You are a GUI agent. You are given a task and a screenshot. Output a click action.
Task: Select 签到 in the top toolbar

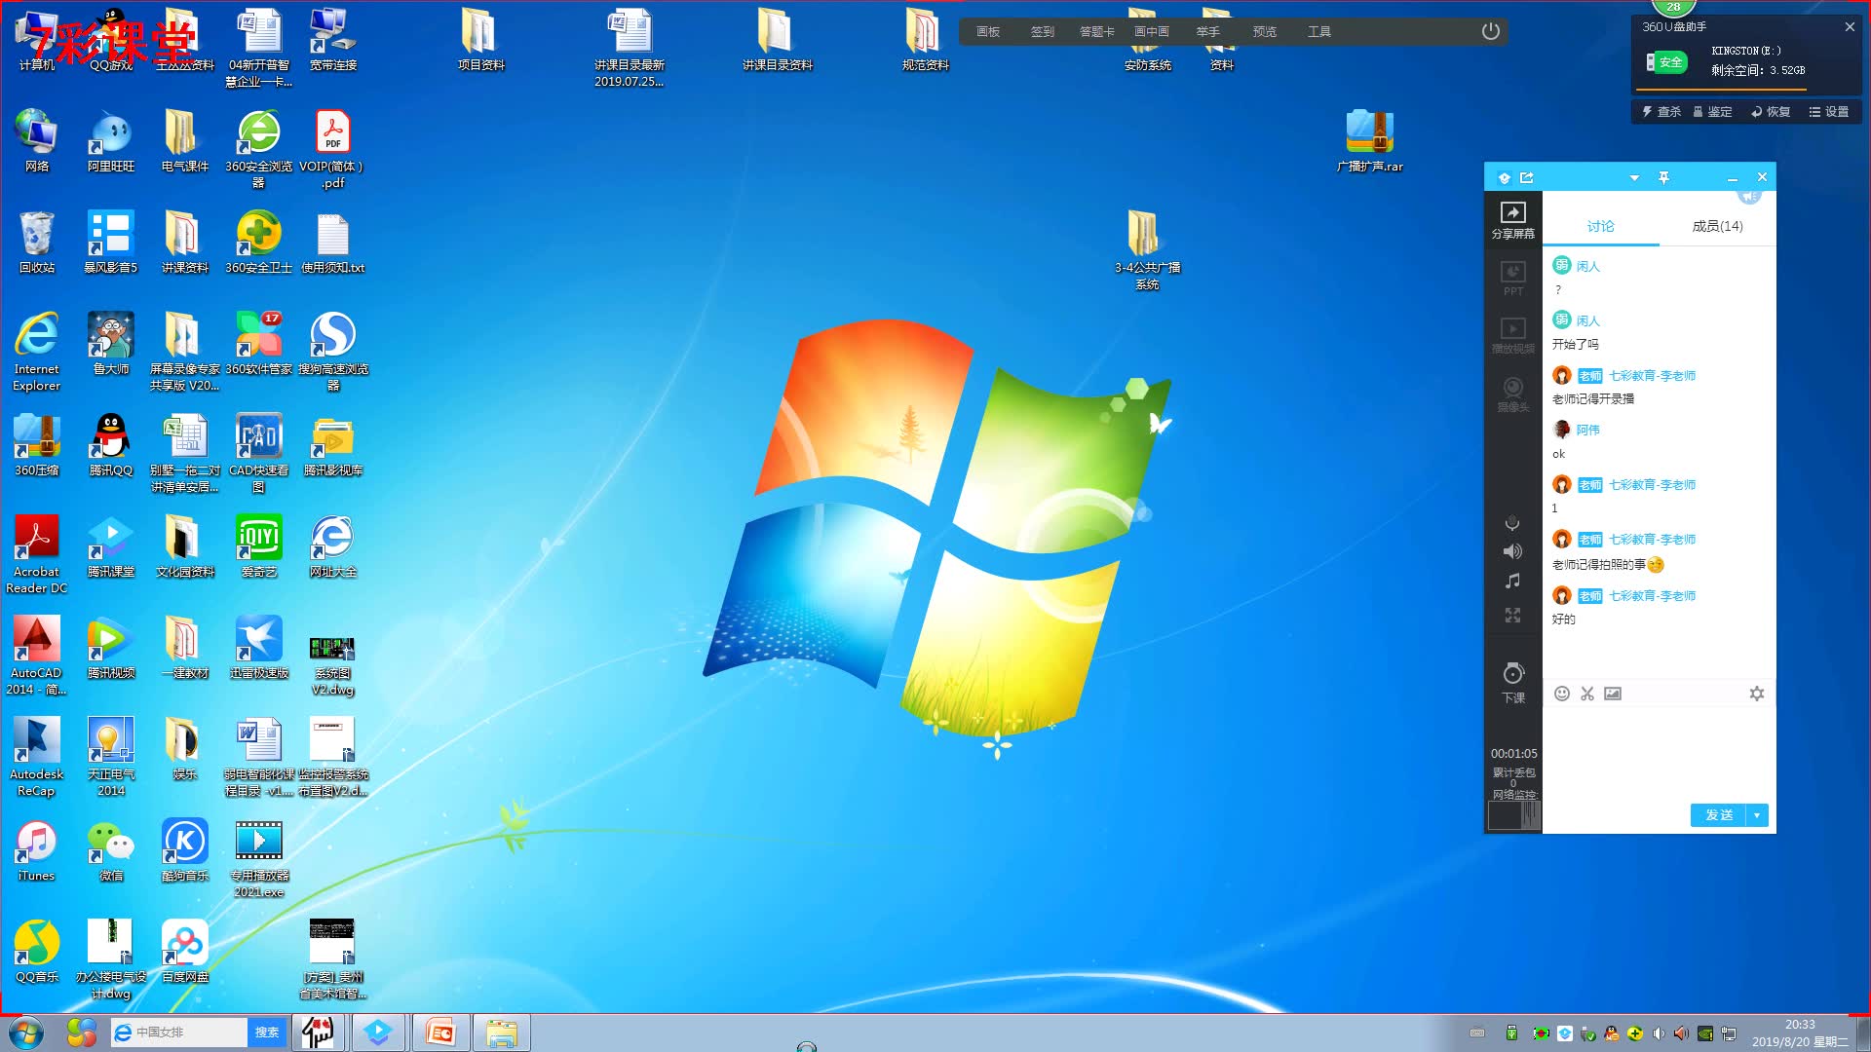pyautogui.click(x=1042, y=31)
